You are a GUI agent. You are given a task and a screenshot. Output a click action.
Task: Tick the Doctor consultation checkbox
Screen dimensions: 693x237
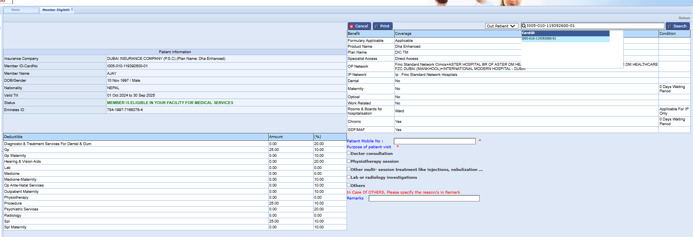(348, 153)
